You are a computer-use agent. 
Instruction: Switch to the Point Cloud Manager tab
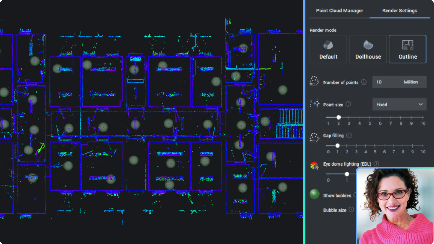point(339,11)
